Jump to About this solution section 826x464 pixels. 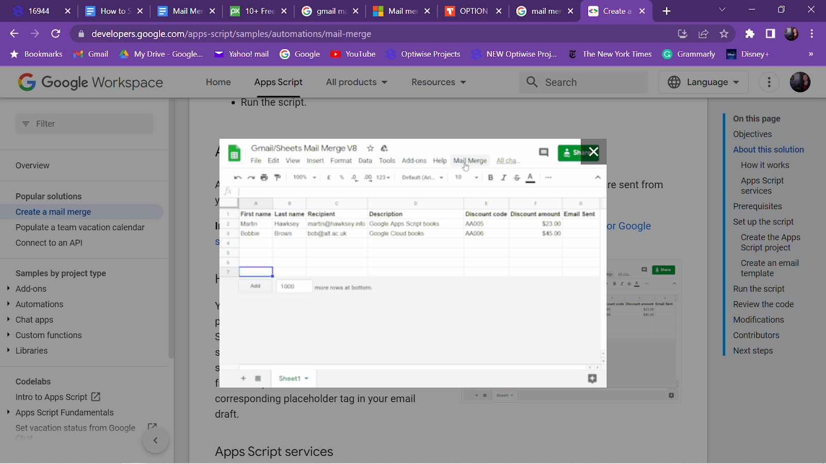pos(768,150)
